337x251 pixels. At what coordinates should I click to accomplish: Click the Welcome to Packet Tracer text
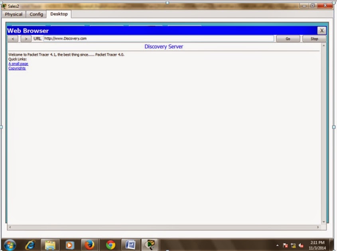coord(66,54)
